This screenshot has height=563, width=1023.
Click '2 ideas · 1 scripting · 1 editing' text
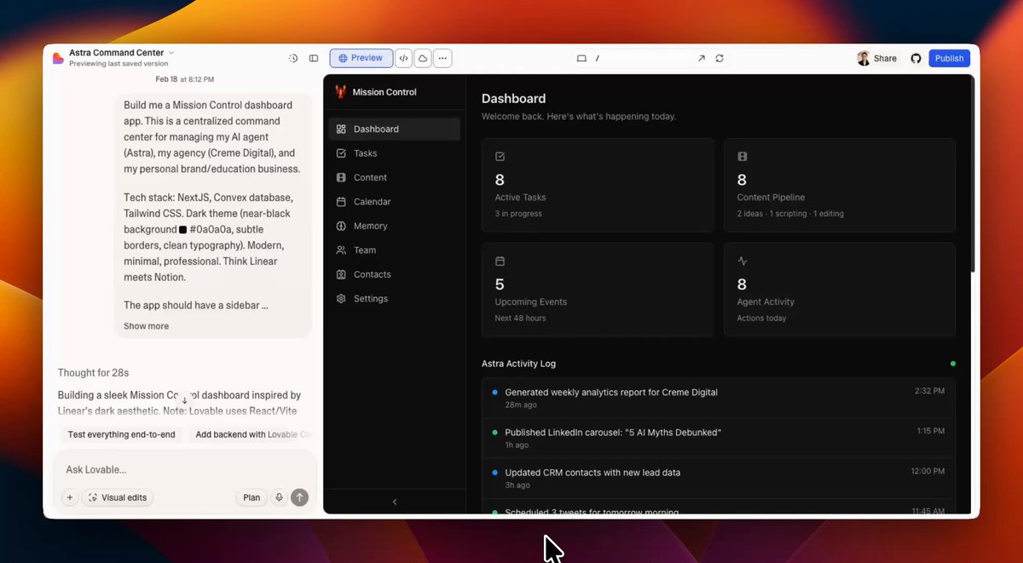coord(790,214)
